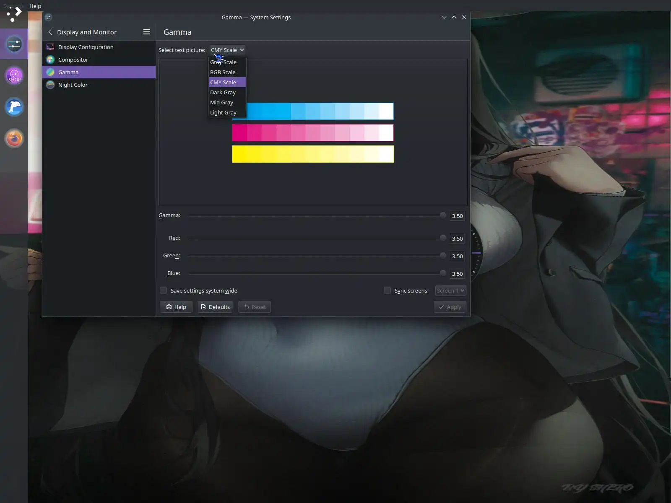This screenshot has width=671, height=503.
Task: Open the Night Color settings page
Action: click(99, 85)
